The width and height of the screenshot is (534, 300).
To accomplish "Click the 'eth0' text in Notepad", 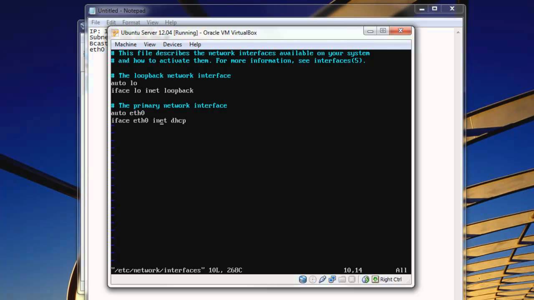I will click(x=97, y=50).
